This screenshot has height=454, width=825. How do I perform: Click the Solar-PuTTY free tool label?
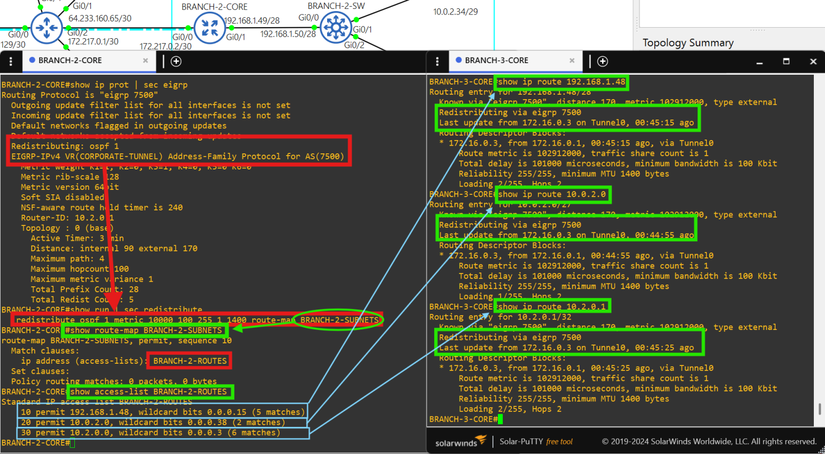[536, 441]
